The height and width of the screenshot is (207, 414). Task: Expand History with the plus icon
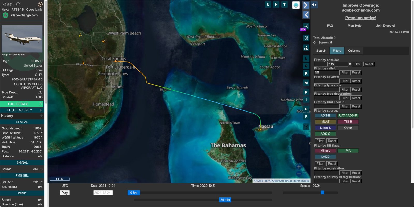click(41, 116)
